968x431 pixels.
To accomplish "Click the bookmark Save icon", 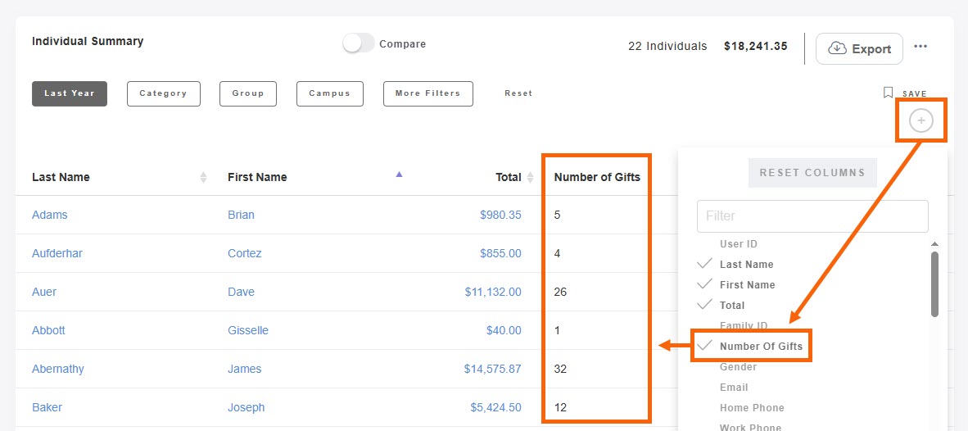I will click(889, 93).
